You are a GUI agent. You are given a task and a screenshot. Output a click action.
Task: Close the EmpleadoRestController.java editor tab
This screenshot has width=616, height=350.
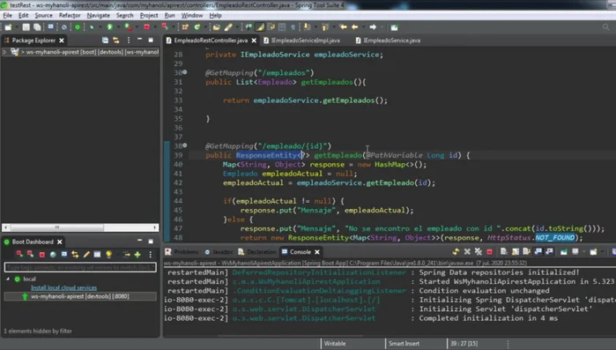254,41
